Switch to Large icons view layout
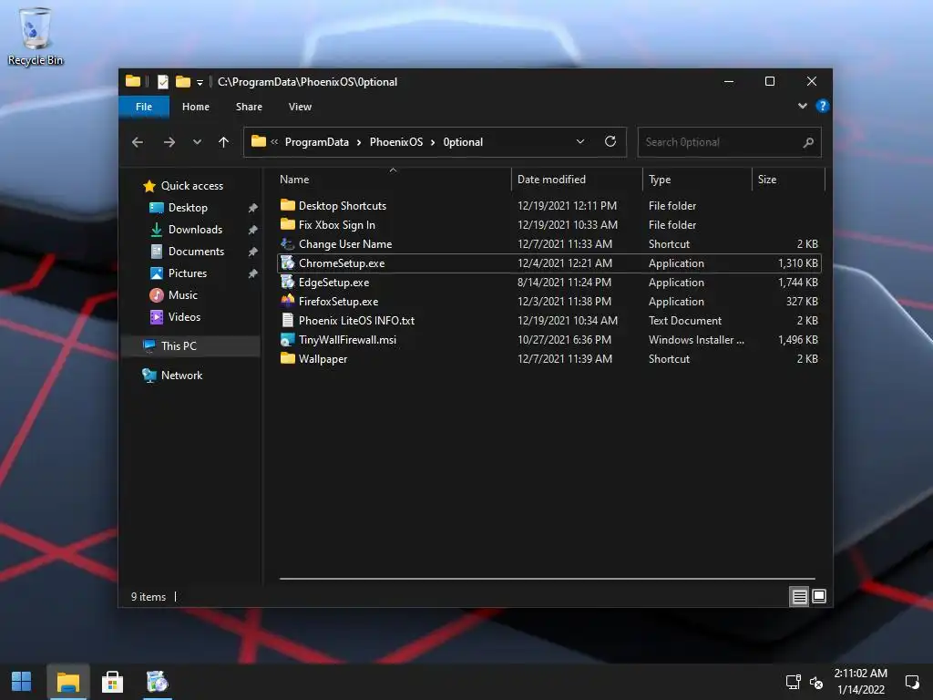933x700 pixels. pyautogui.click(x=819, y=596)
